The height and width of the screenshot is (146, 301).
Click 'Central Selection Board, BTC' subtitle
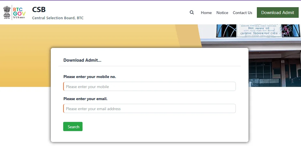pyautogui.click(x=58, y=18)
